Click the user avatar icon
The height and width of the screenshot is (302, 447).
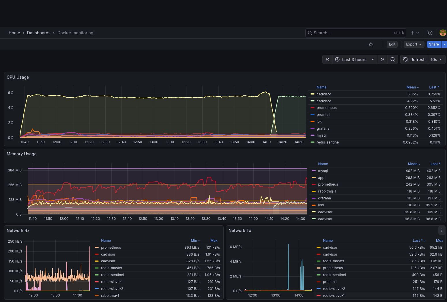(x=443, y=33)
